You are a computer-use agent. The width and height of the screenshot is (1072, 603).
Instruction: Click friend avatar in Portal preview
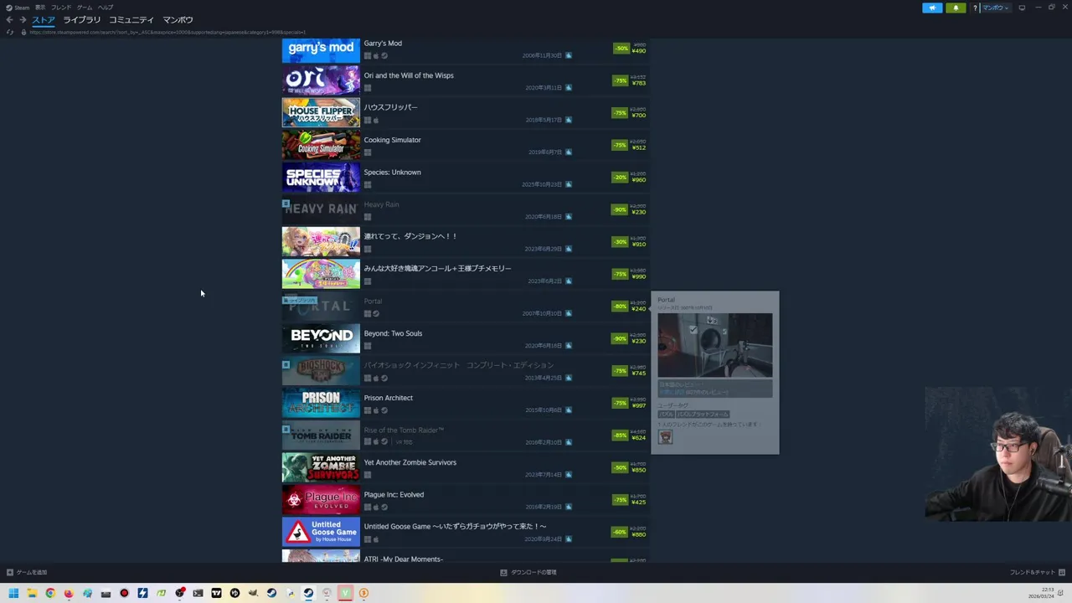pyautogui.click(x=665, y=437)
